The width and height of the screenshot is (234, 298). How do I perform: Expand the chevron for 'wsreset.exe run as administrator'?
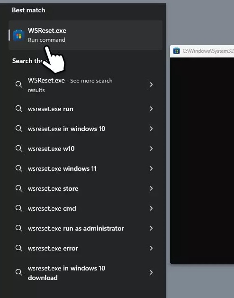(151, 228)
